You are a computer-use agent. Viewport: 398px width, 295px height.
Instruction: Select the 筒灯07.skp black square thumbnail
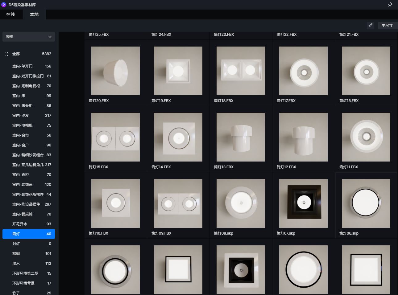coord(303,203)
